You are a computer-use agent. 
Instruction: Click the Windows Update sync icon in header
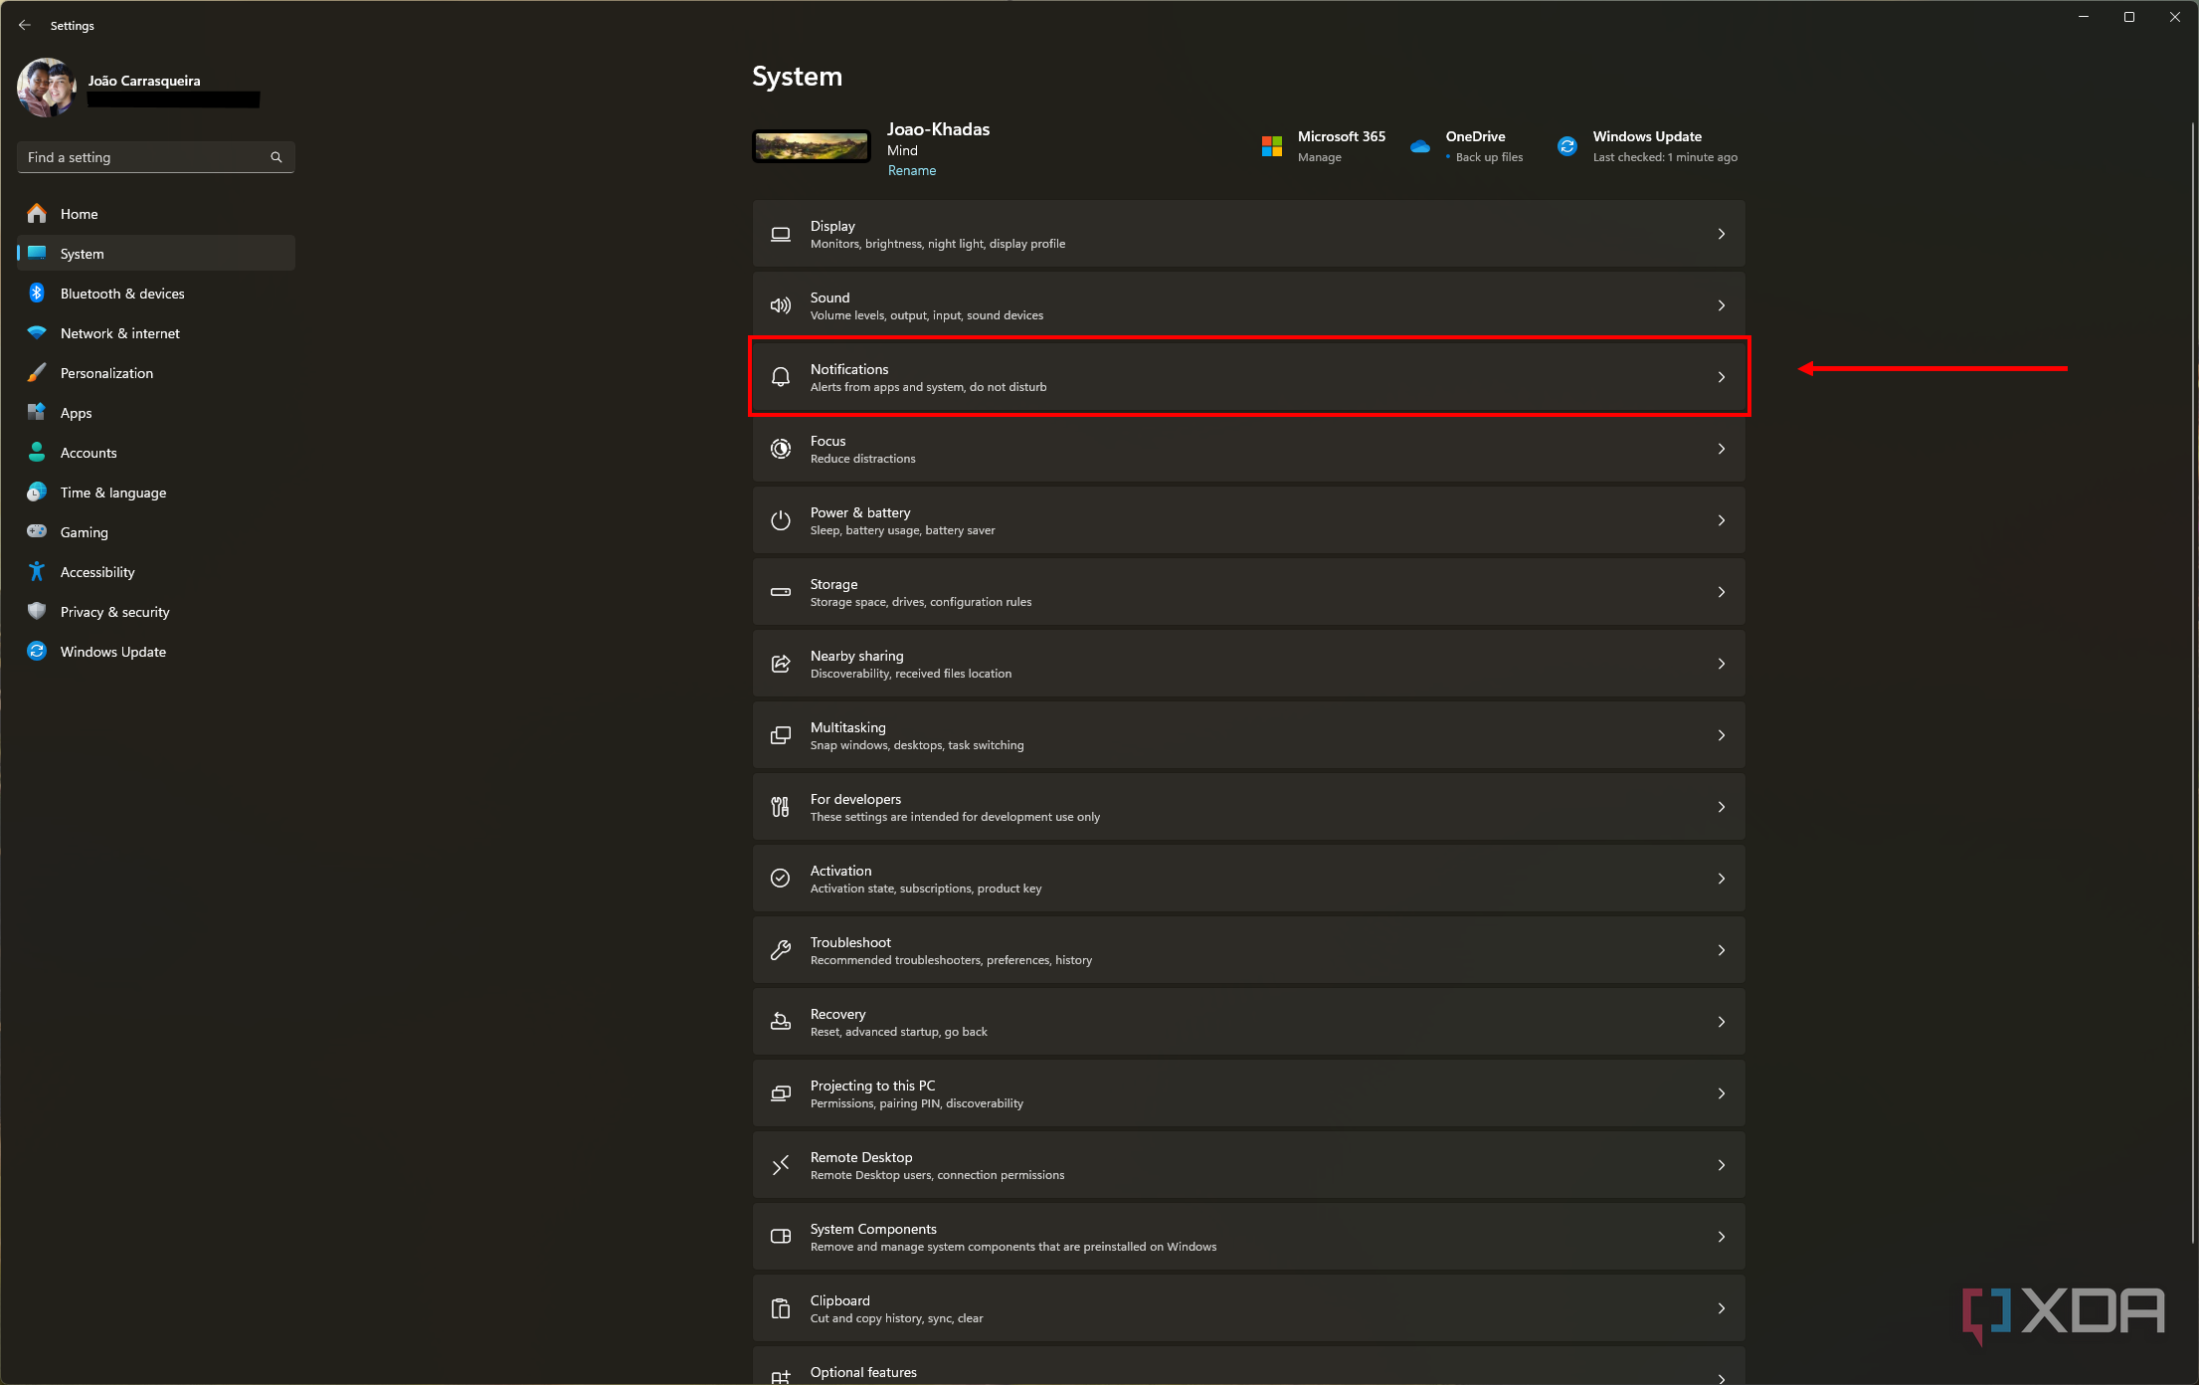coord(1567,146)
